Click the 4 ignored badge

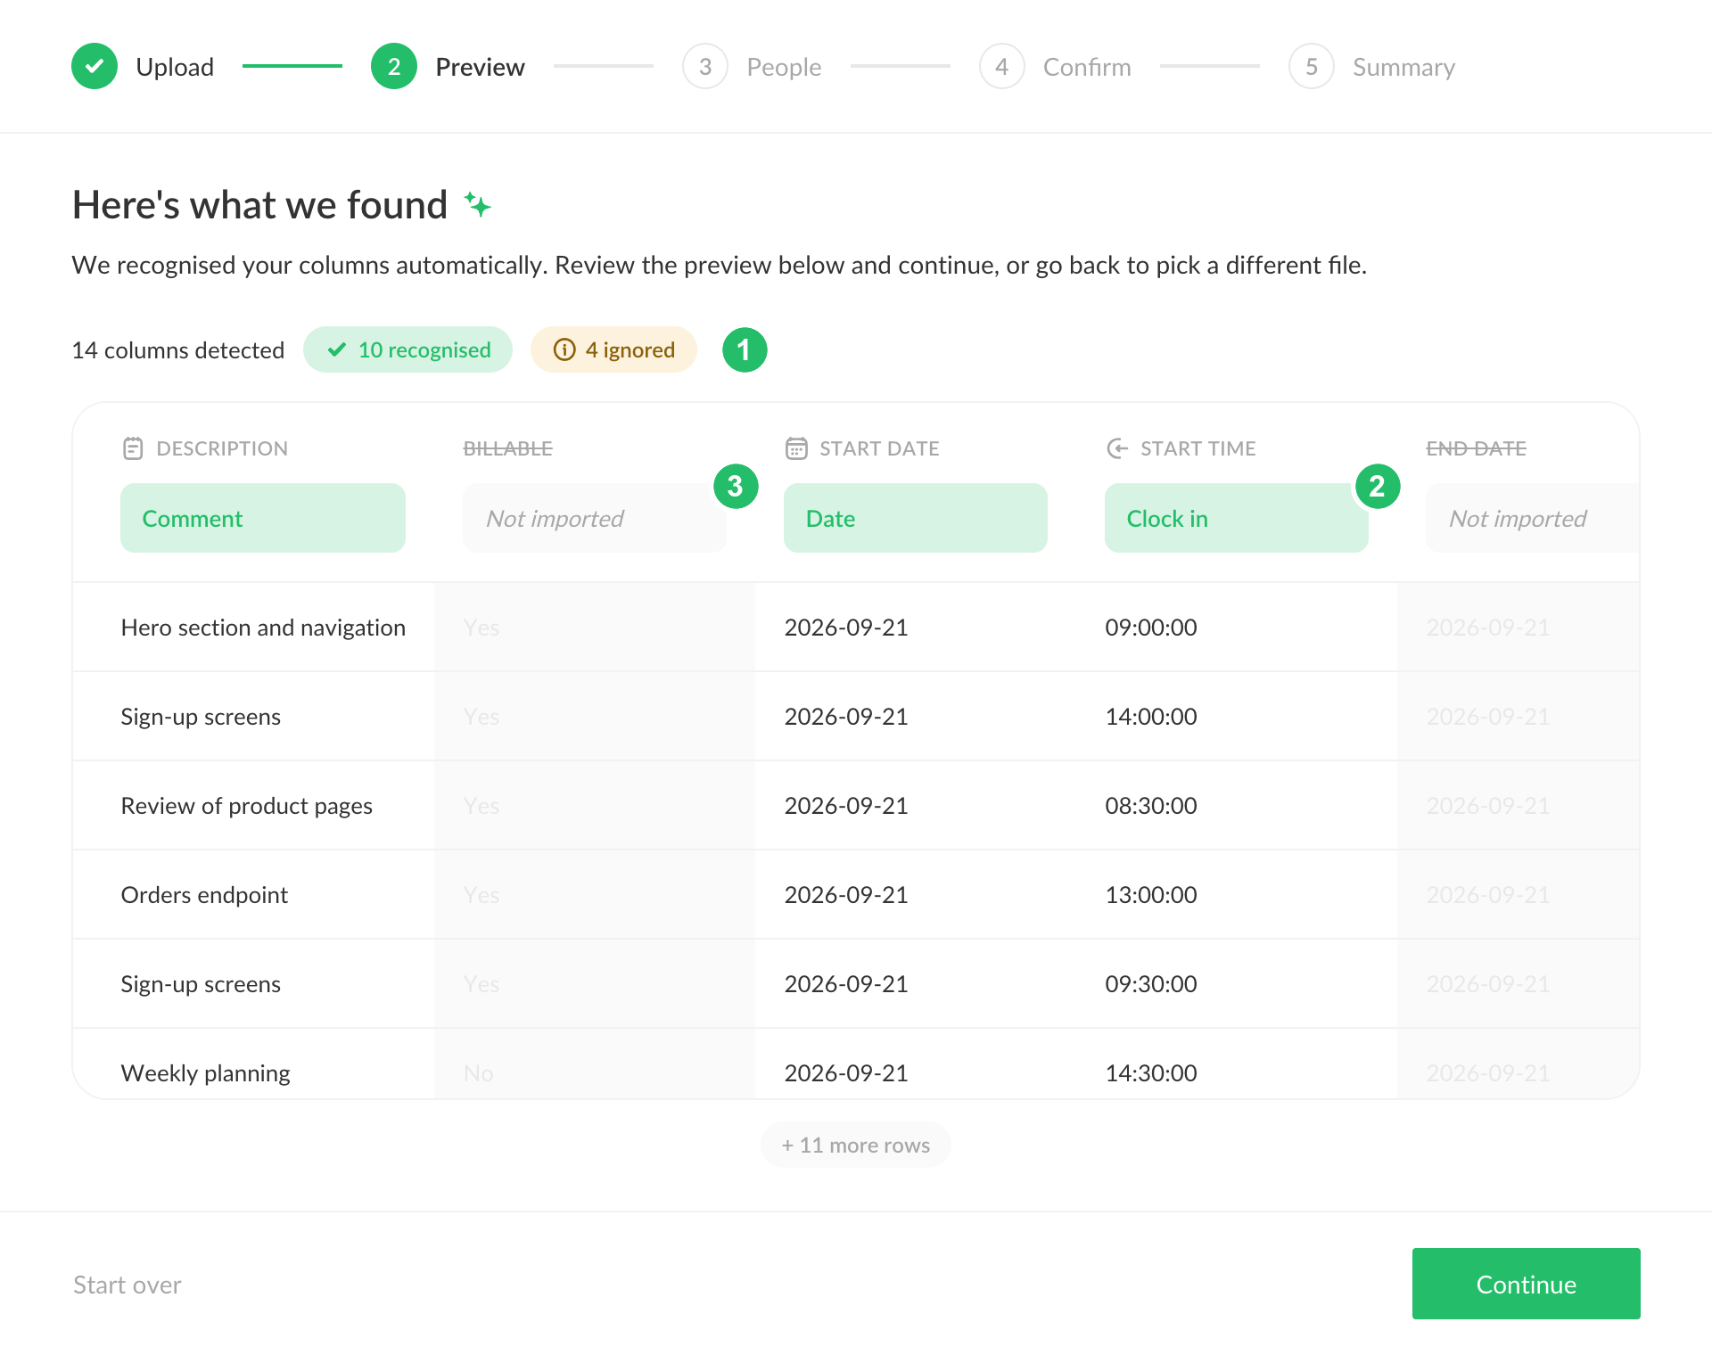click(613, 349)
